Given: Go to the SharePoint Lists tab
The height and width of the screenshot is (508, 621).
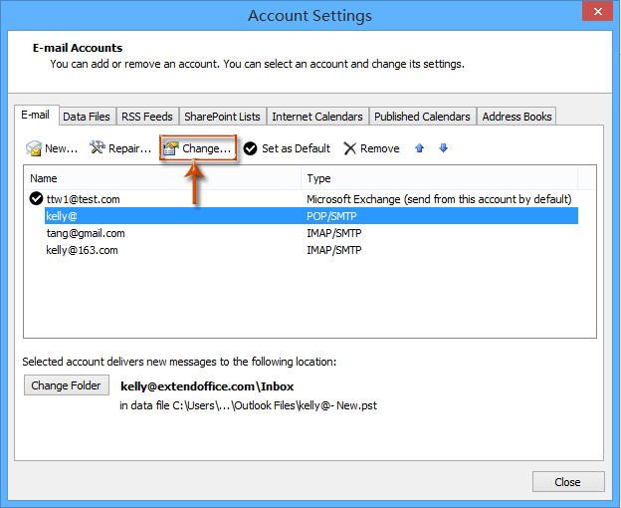Looking at the screenshot, I should [222, 117].
